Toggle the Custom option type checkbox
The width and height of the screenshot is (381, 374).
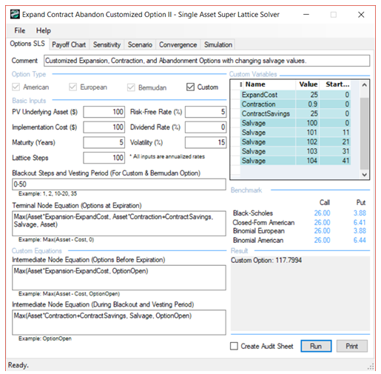point(190,87)
